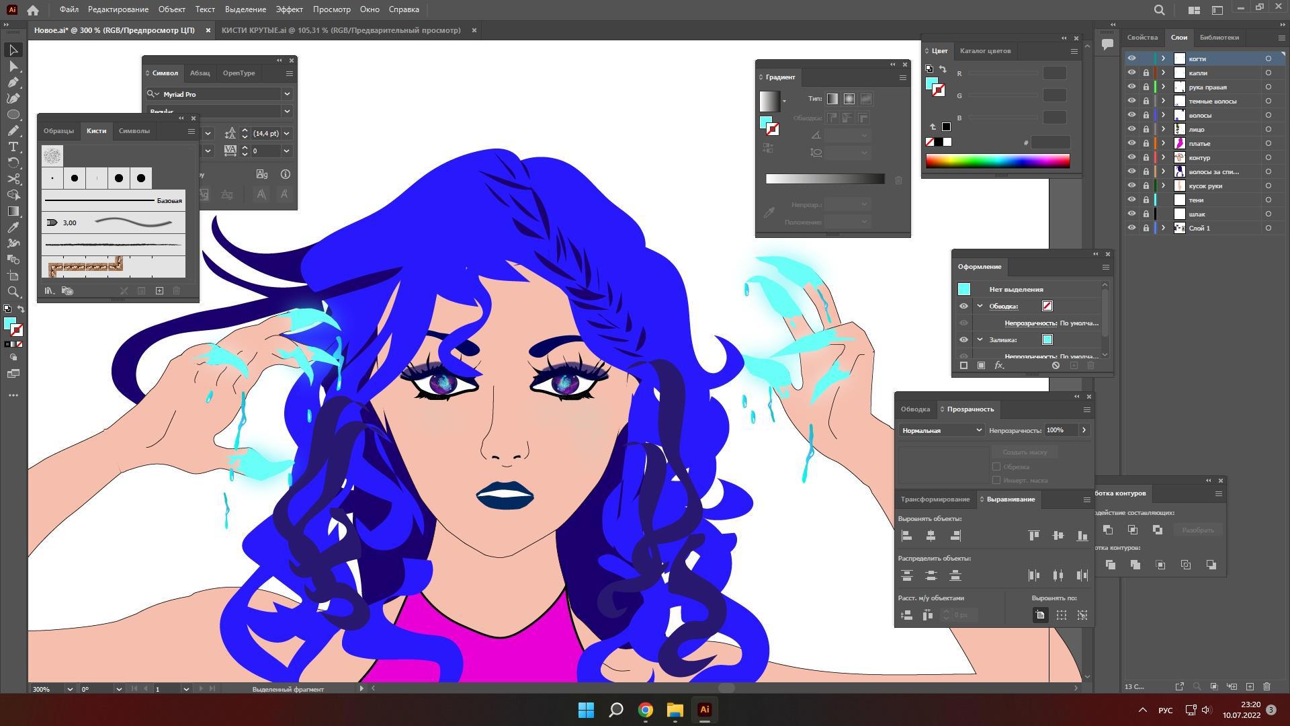The width and height of the screenshot is (1290, 726).
Task: Activate the Zoom tool
Action: 13,292
